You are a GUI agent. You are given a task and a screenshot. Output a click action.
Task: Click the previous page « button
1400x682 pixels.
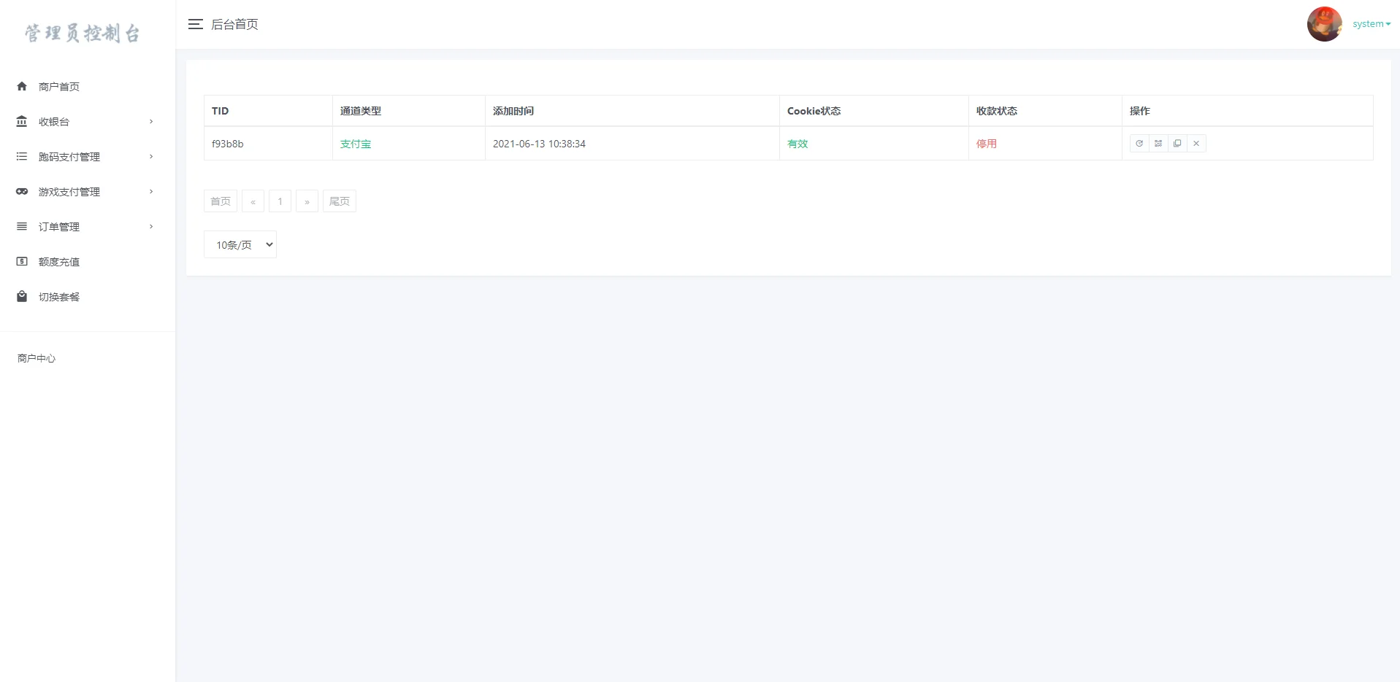253,201
